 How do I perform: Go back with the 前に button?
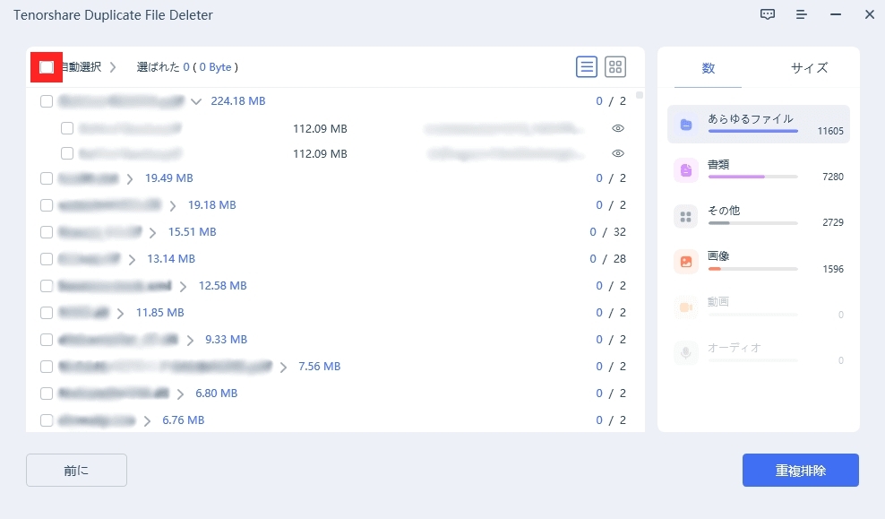pos(76,470)
